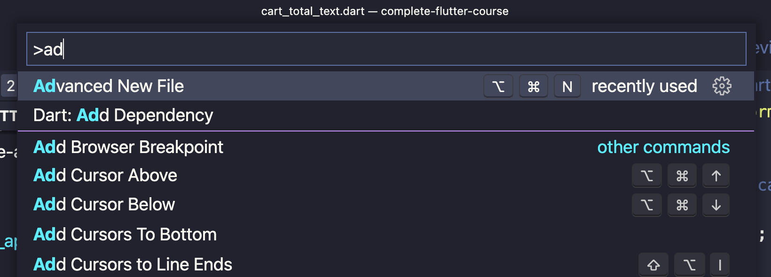
Task: Run Add Cursors to Line Ends
Action: click(x=133, y=265)
